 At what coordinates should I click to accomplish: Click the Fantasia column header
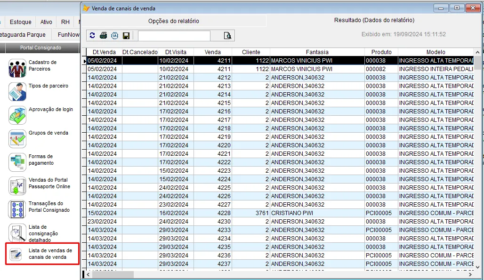click(x=317, y=52)
